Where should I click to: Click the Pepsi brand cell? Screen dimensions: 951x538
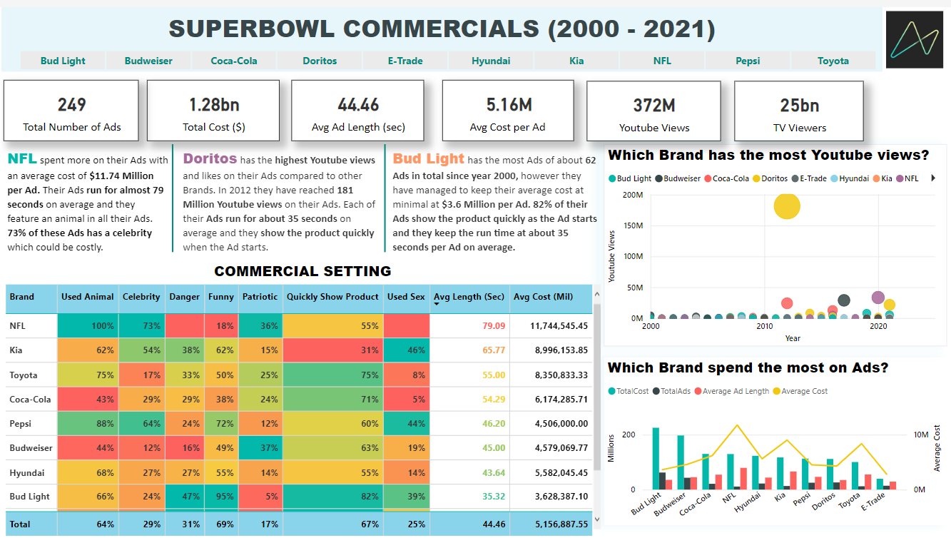31,423
